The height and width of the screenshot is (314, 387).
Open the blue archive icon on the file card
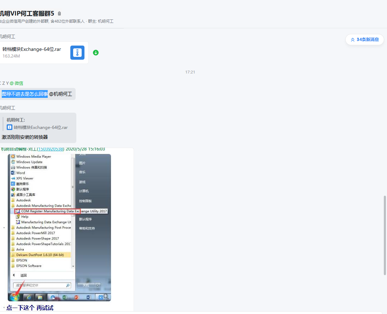77,53
